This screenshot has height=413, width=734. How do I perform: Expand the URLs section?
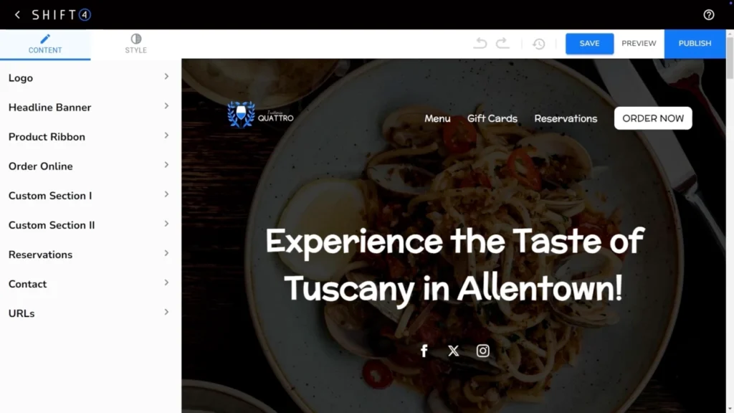[89, 313]
